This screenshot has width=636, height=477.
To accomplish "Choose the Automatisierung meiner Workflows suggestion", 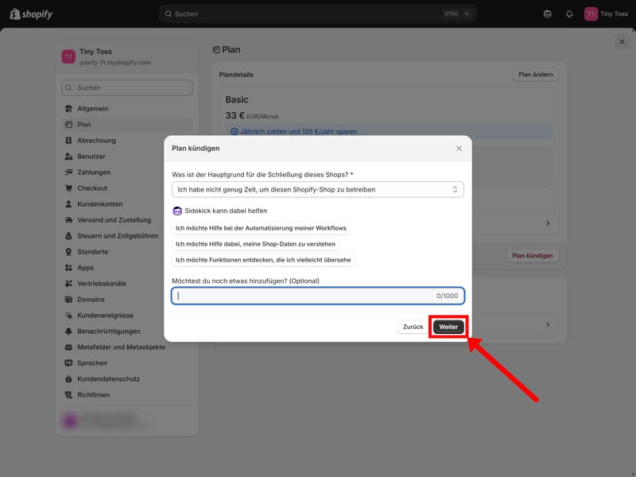I will 261,228.
